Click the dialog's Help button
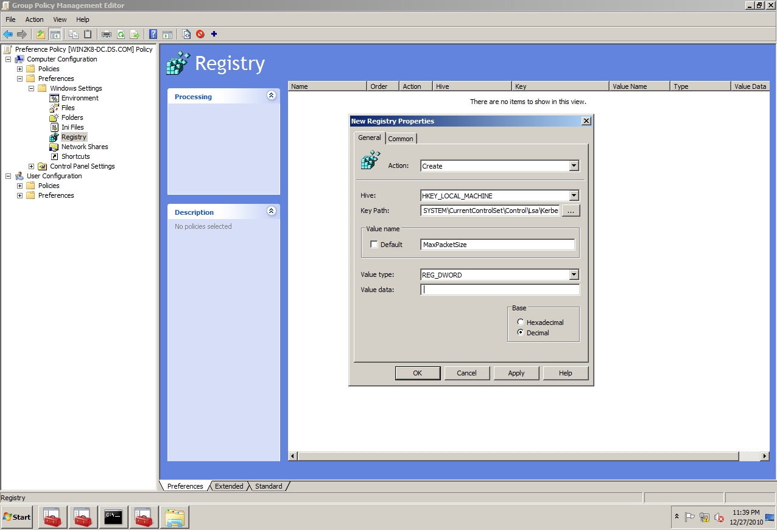This screenshot has width=777, height=530. click(565, 373)
